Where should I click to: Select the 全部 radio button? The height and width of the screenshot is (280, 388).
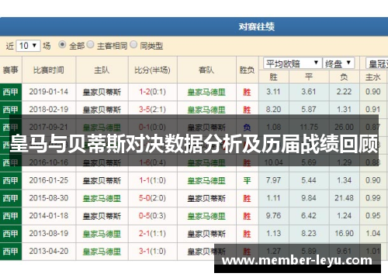pyautogui.click(x=62, y=45)
